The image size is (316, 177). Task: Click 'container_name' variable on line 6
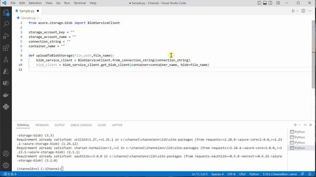point(42,46)
